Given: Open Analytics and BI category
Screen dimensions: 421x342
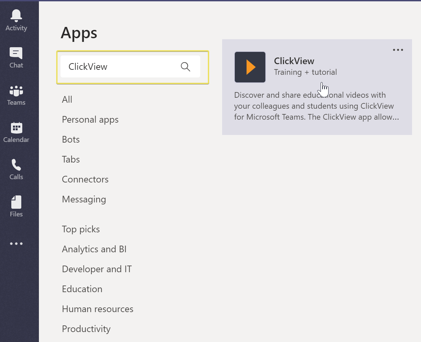Looking at the screenshot, I should (94, 249).
